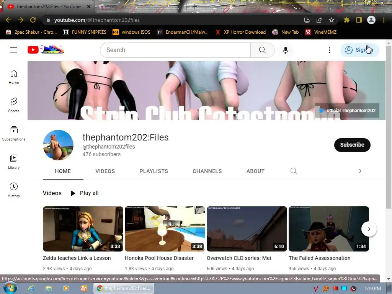392x294 pixels.
Task: Click the address bar URL
Action: [97, 20]
